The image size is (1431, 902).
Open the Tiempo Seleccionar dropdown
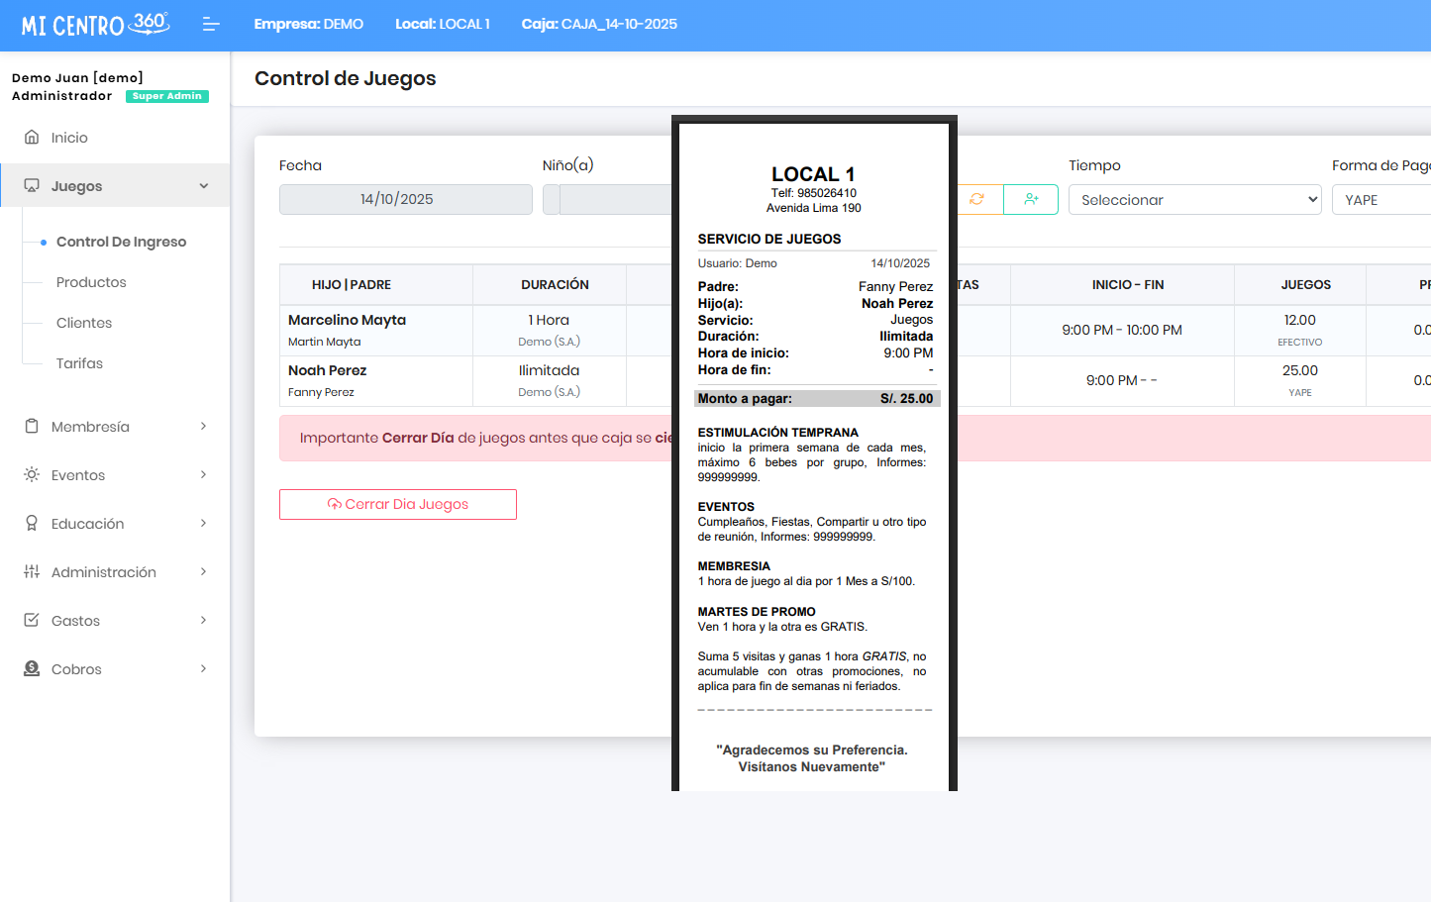(x=1194, y=200)
